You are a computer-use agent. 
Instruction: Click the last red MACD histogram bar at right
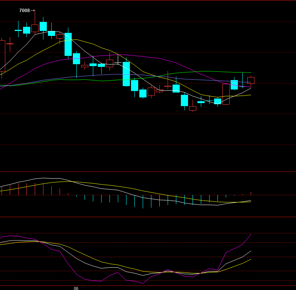(x=251, y=193)
